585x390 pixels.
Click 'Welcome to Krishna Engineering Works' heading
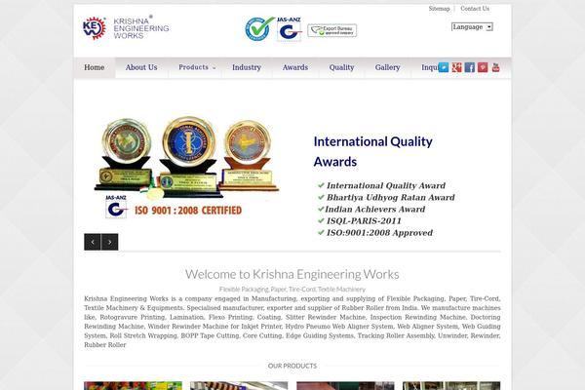click(292, 274)
